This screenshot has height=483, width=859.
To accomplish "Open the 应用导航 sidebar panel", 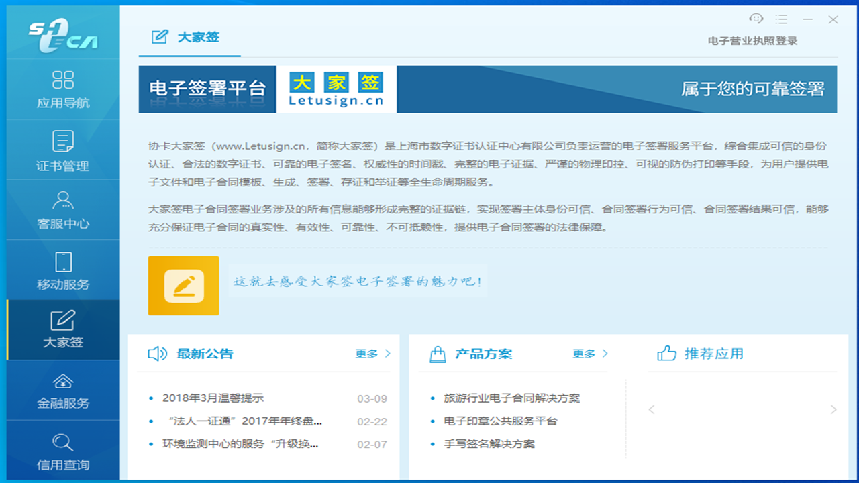I will click(x=63, y=89).
